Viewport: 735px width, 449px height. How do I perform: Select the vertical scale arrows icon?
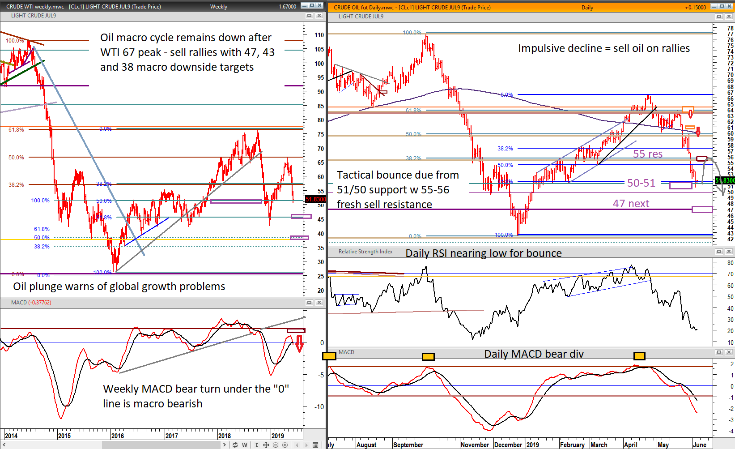click(x=257, y=445)
